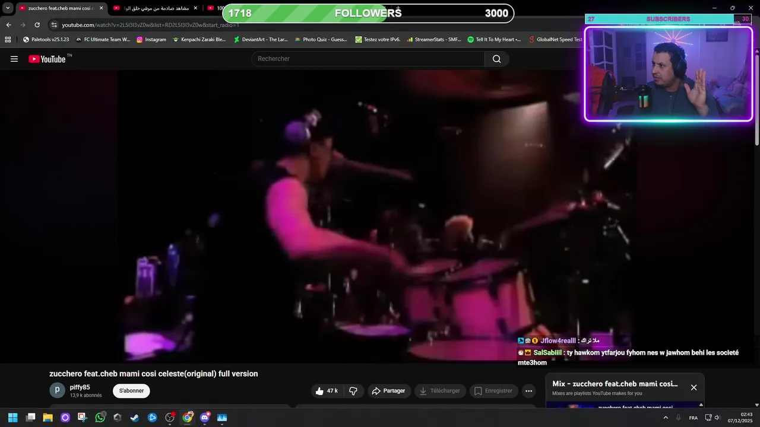Open Task View in the taskbar

pyautogui.click(x=30, y=418)
